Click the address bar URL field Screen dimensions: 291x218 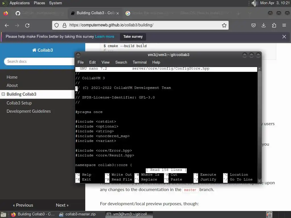point(140,25)
